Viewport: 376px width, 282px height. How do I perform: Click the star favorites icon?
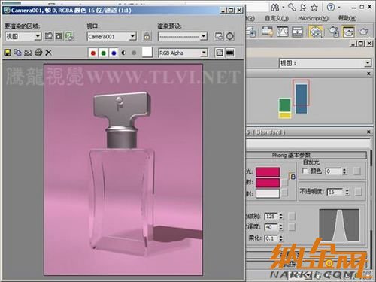coord(314,8)
